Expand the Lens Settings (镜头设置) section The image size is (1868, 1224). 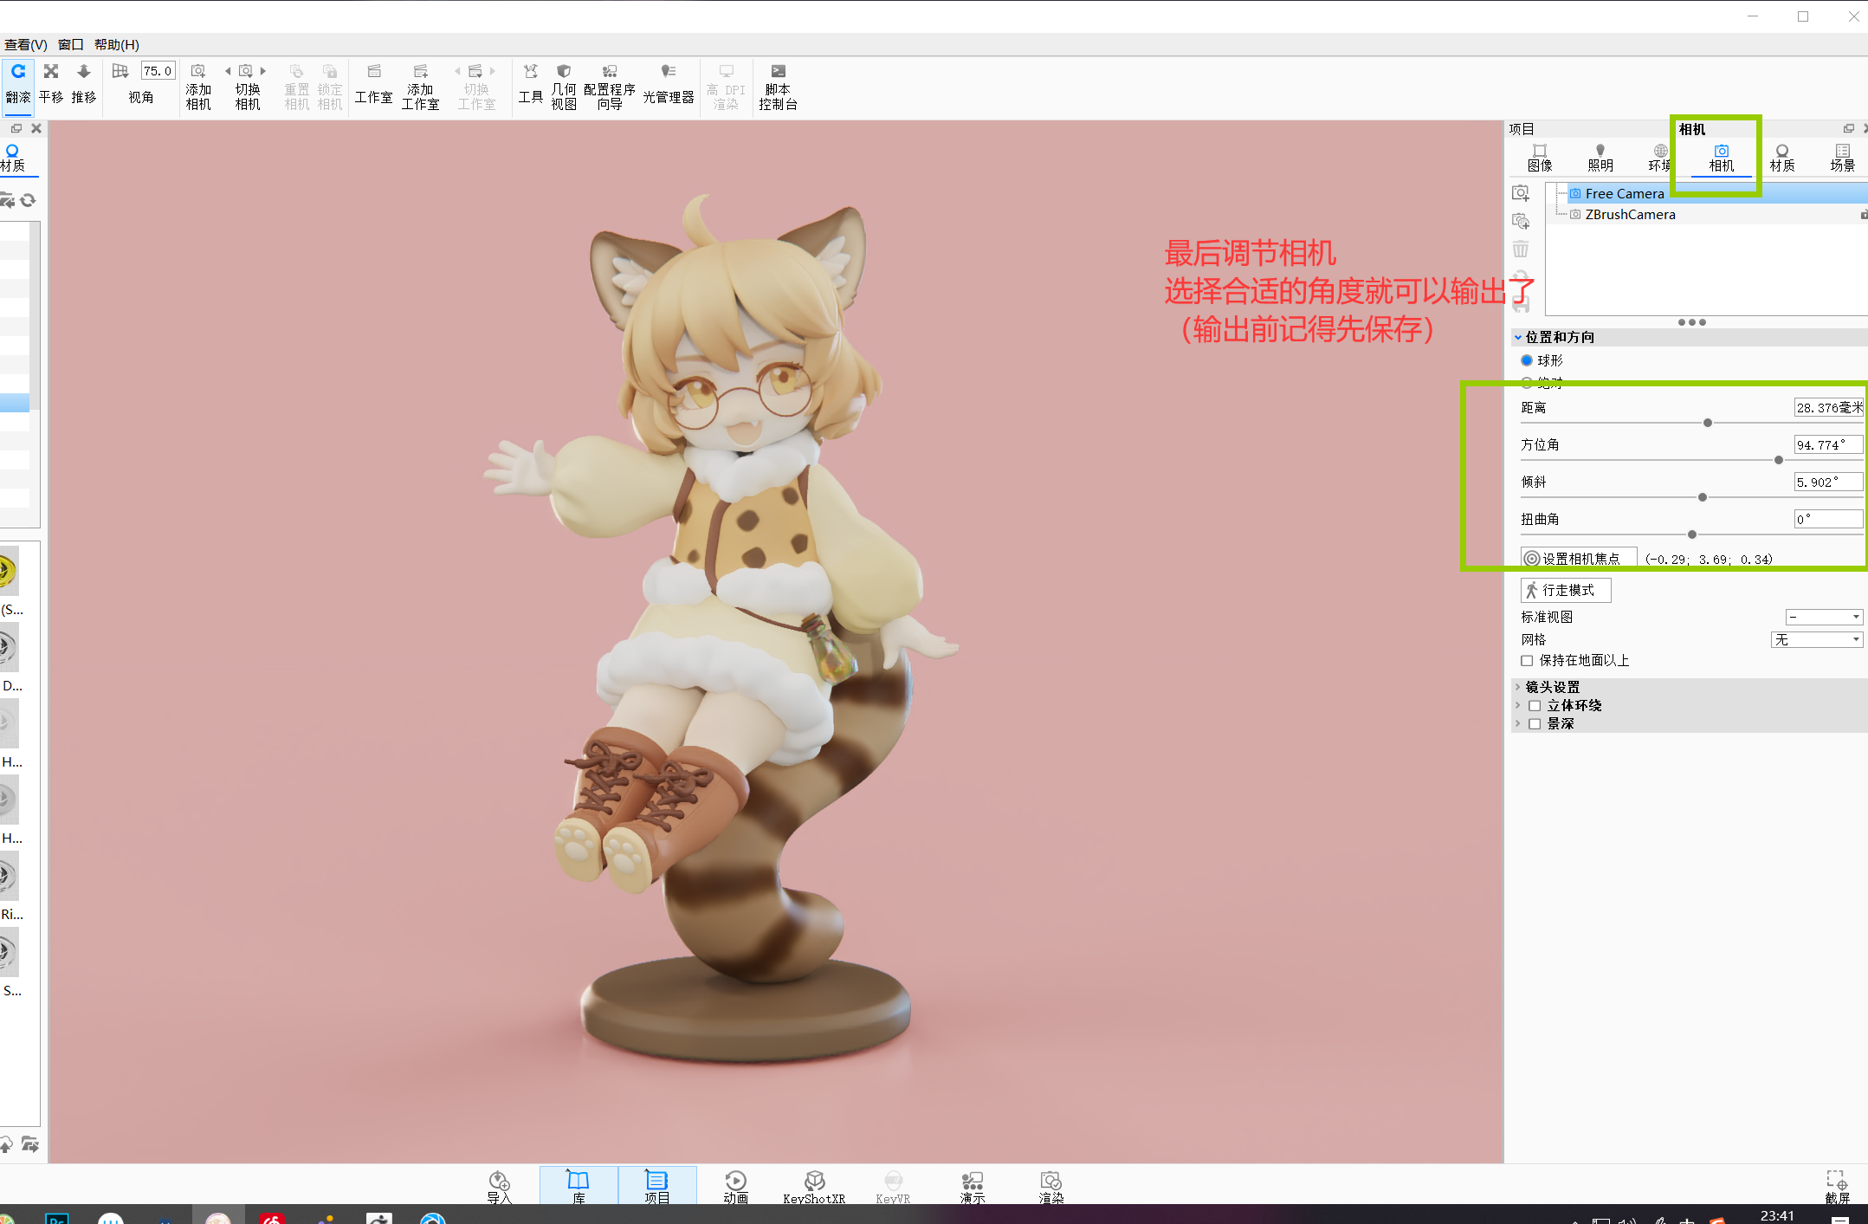pos(1553,687)
